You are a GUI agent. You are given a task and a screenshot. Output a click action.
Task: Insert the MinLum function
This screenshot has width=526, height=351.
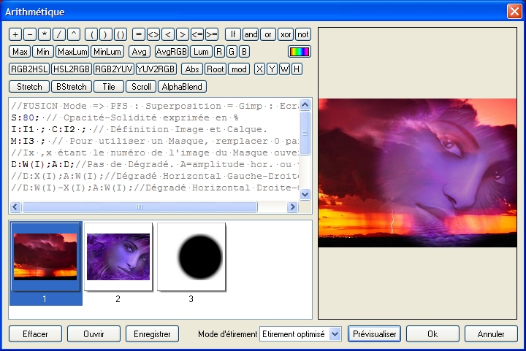click(107, 52)
